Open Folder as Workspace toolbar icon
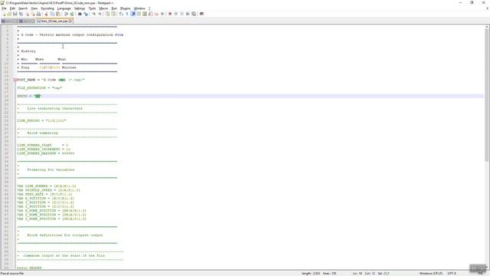The height and width of the screenshot is (276, 490). coord(156,14)
